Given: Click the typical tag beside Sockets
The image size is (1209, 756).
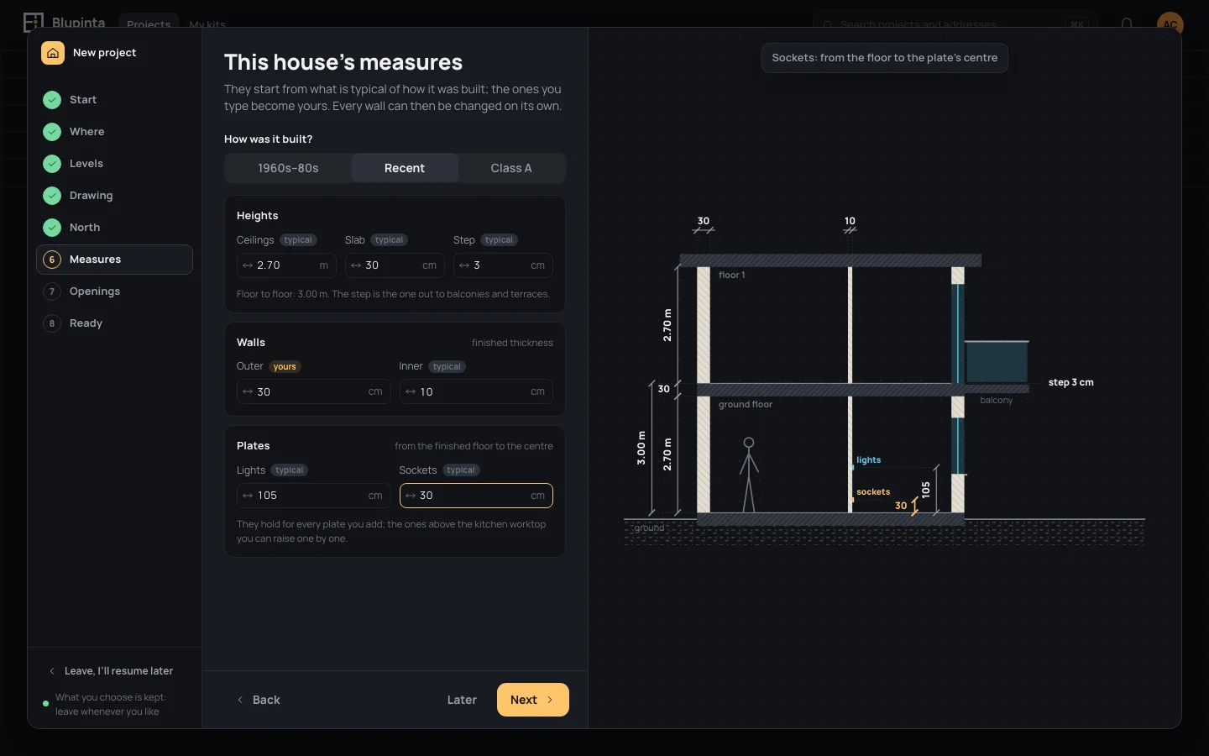Looking at the screenshot, I should pyautogui.click(x=461, y=470).
